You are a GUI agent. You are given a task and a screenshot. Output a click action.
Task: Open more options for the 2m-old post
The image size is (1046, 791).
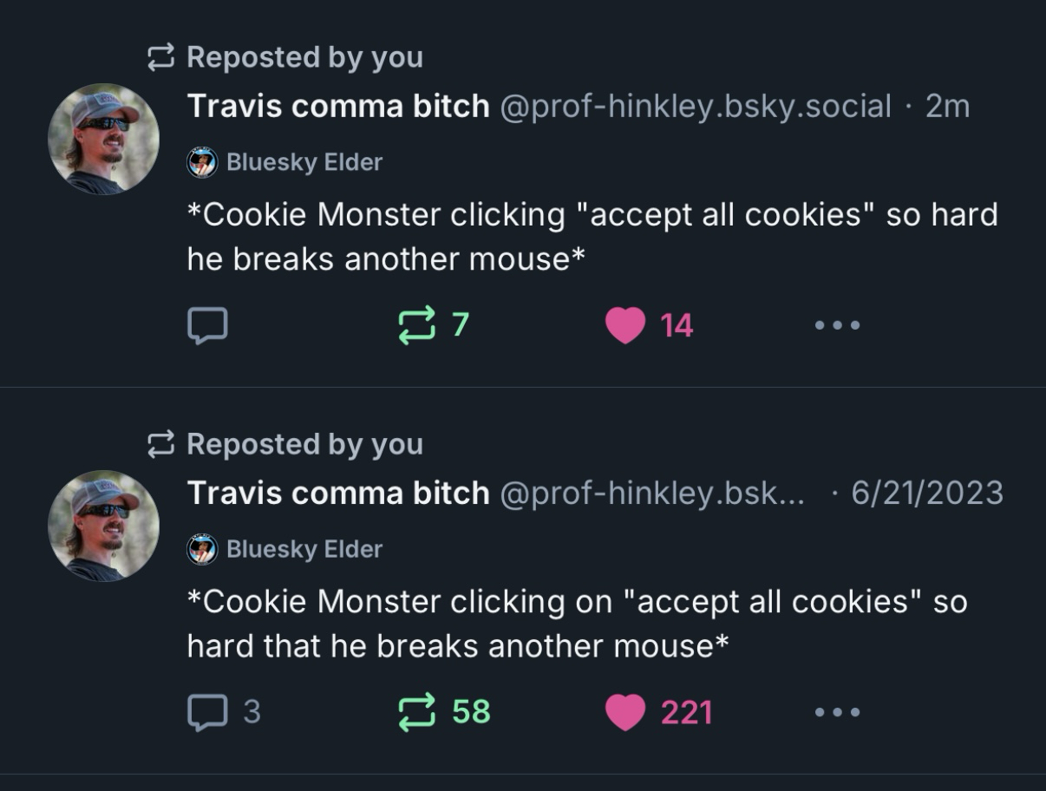click(837, 325)
